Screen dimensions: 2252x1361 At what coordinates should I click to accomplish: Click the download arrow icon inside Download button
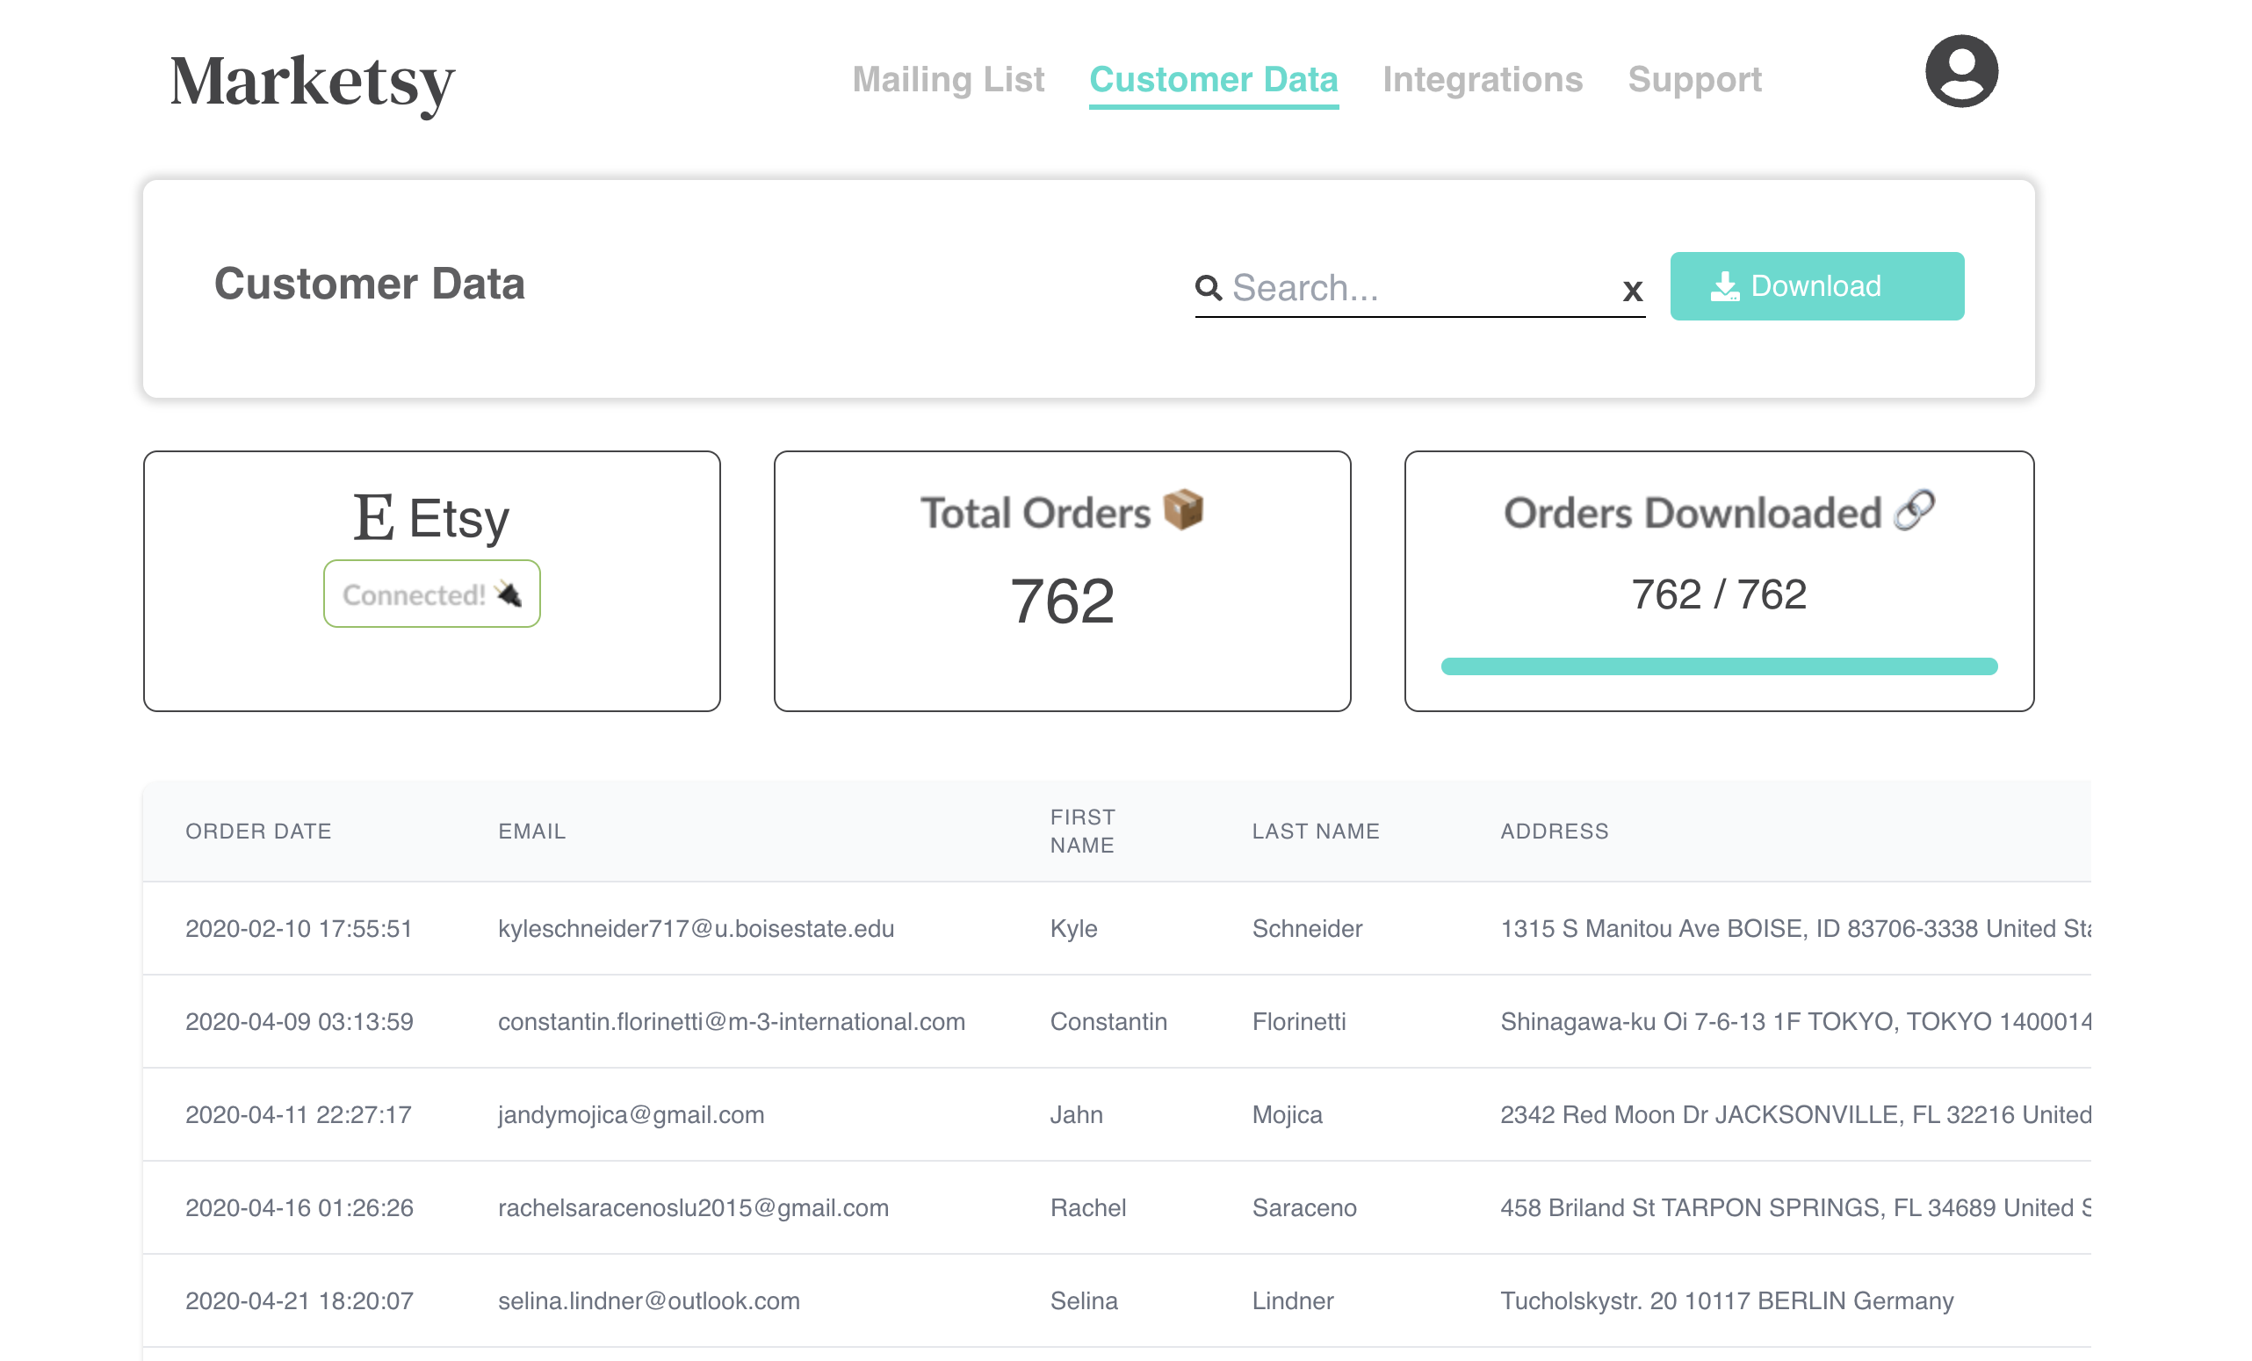[1726, 286]
